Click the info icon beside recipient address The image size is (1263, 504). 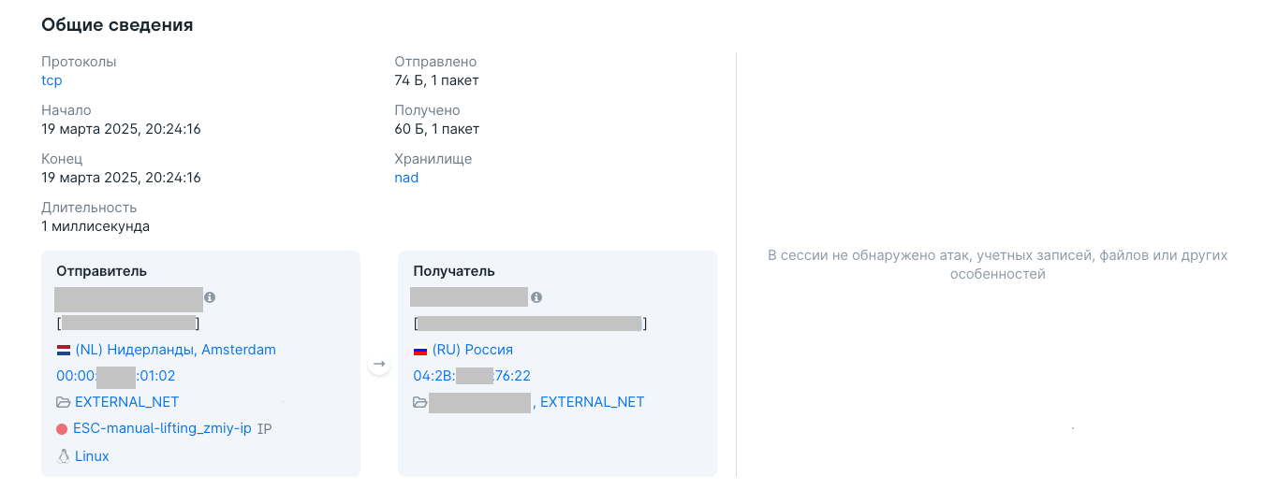[536, 297]
